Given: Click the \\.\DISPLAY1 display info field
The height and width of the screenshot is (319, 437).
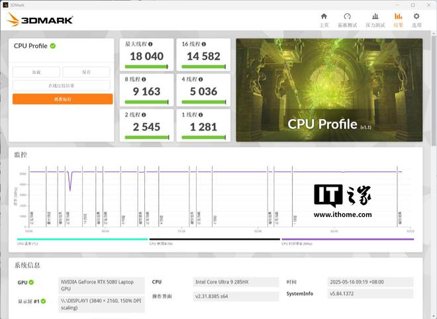Looking at the screenshot, I should [101, 304].
